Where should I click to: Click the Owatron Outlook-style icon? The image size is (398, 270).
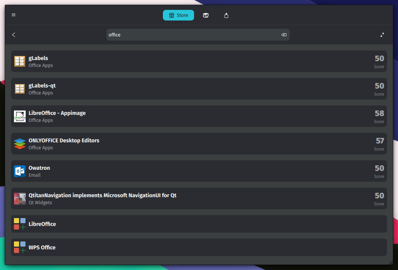(x=20, y=171)
